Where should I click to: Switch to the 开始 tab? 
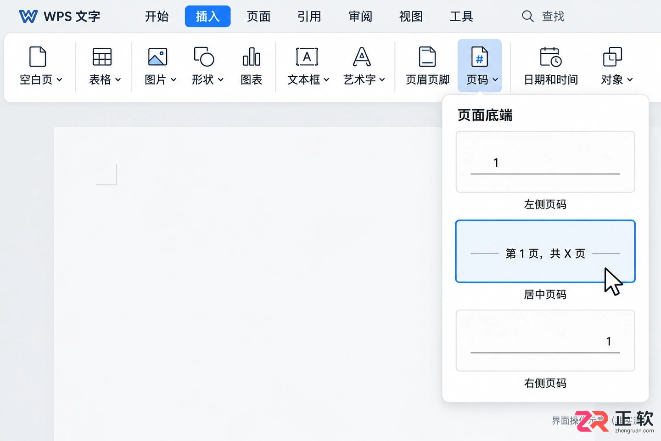coord(157,17)
